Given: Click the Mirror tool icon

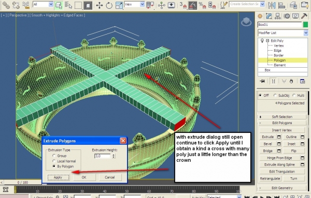Looking at the screenshot, I should tap(272, 5).
